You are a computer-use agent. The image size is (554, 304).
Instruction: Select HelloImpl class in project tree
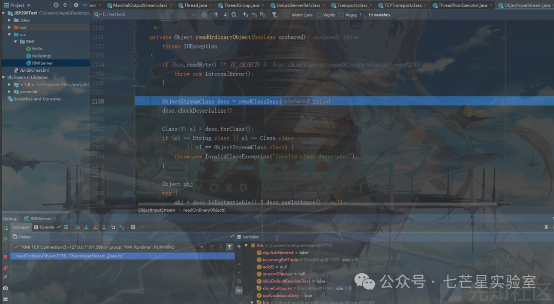pyautogui.click(x=42, y=56)
